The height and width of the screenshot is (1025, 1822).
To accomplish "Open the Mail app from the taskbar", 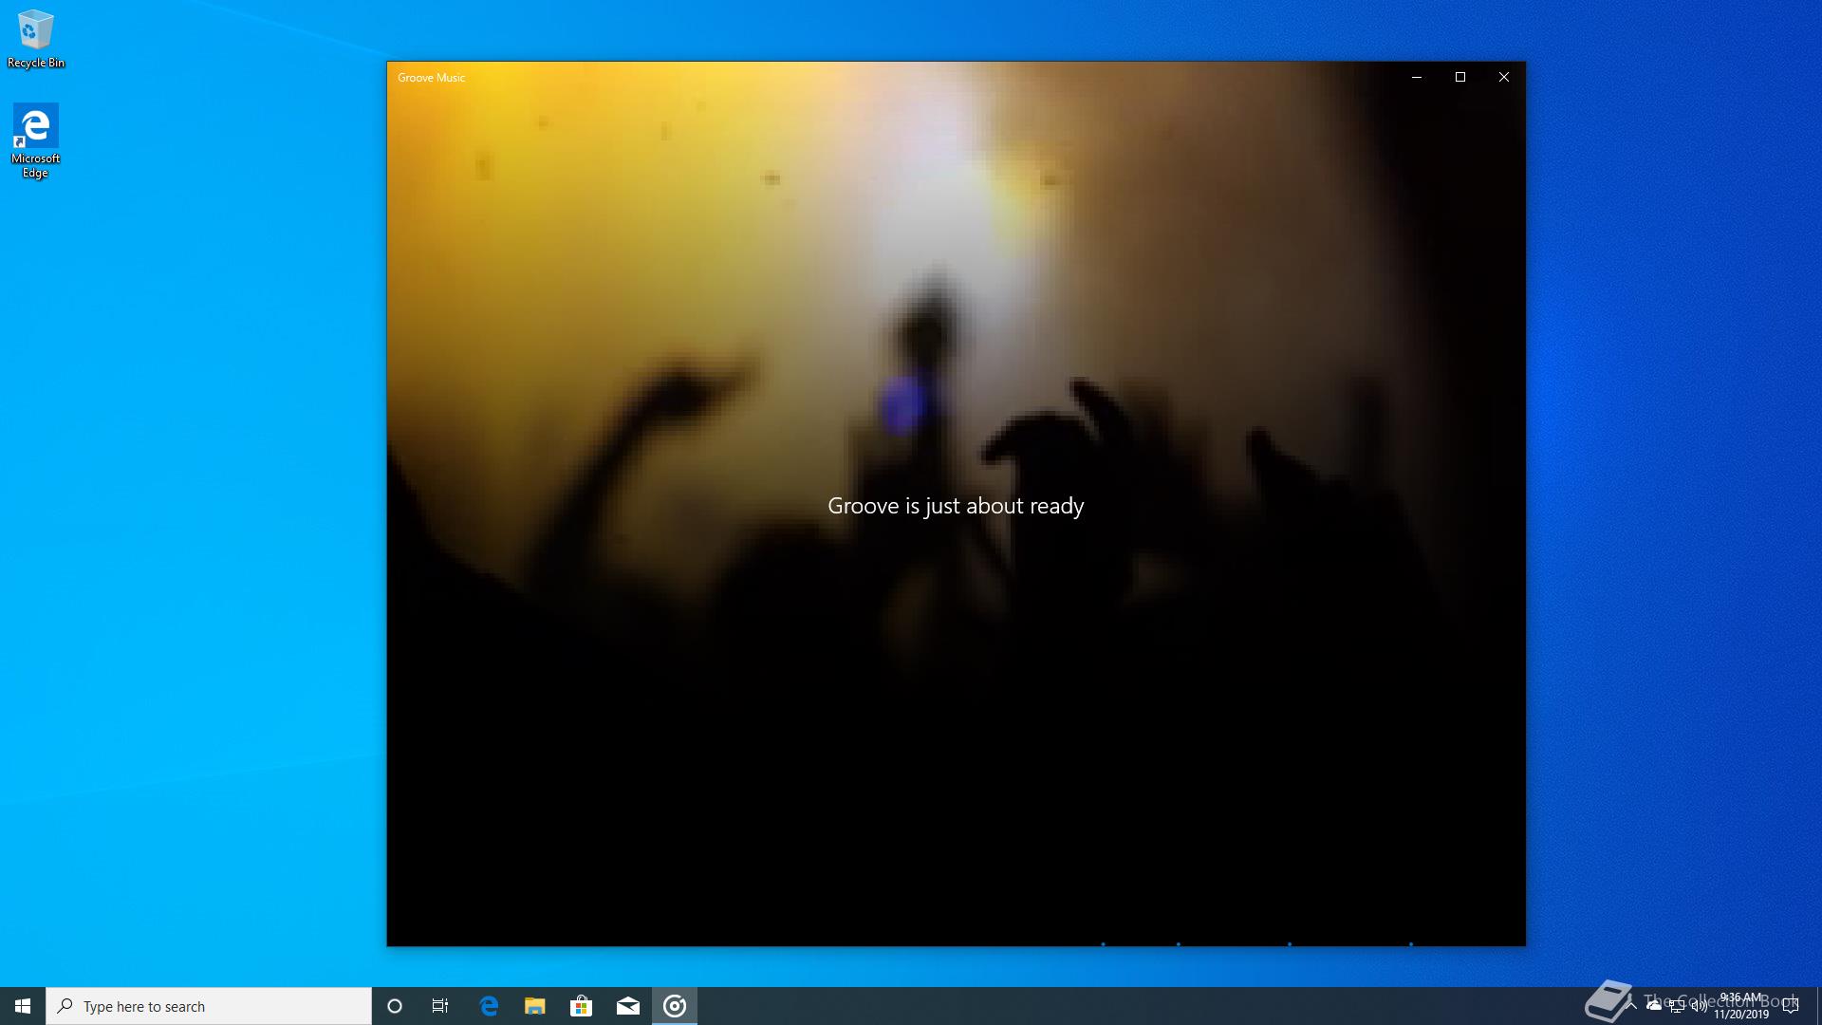I will tap(628, 1006).
